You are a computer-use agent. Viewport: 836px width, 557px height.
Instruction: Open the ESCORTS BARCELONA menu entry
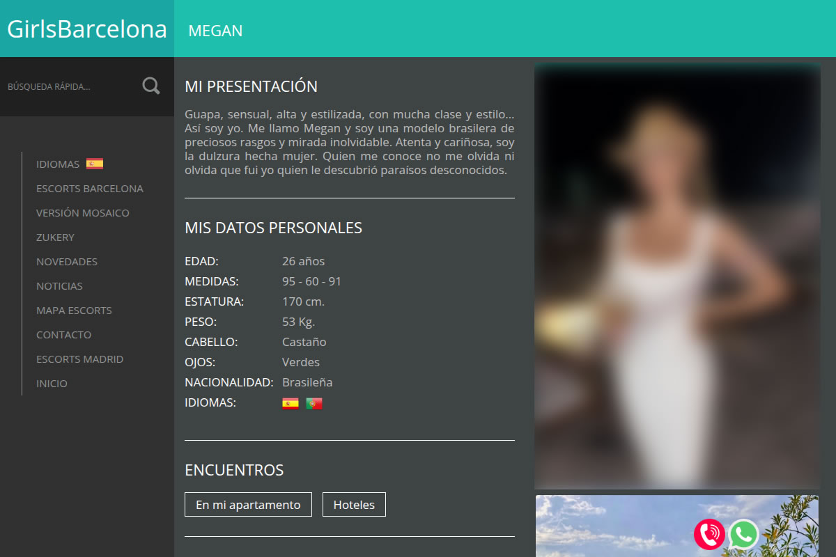[x=89, y=188]
